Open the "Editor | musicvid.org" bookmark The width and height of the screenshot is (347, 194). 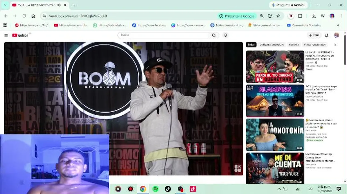[x=227, y=25]
